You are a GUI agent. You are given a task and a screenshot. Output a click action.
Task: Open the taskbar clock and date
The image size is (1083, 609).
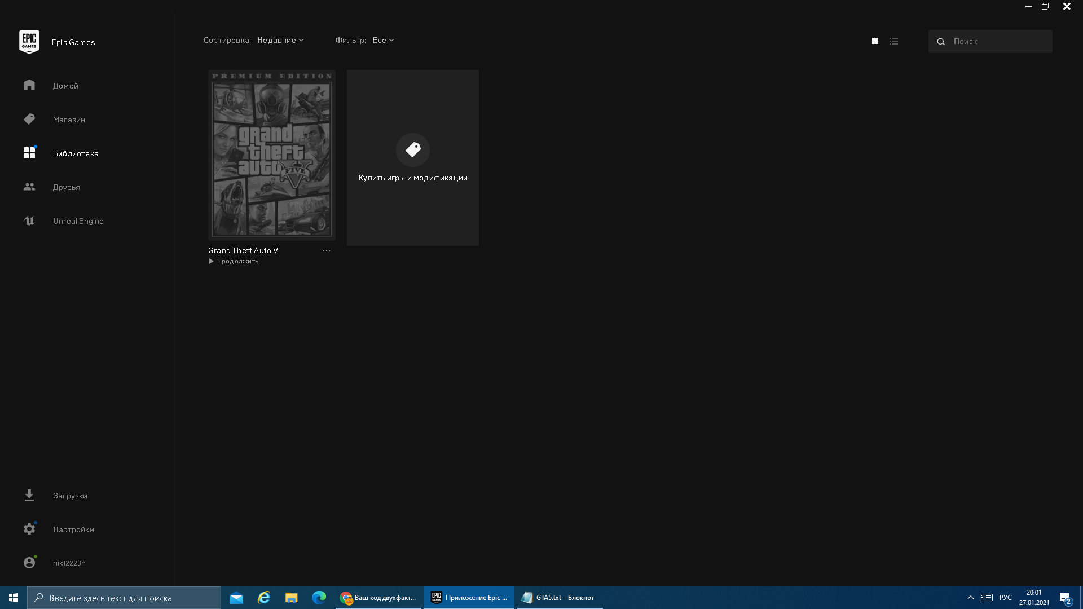1034,598
